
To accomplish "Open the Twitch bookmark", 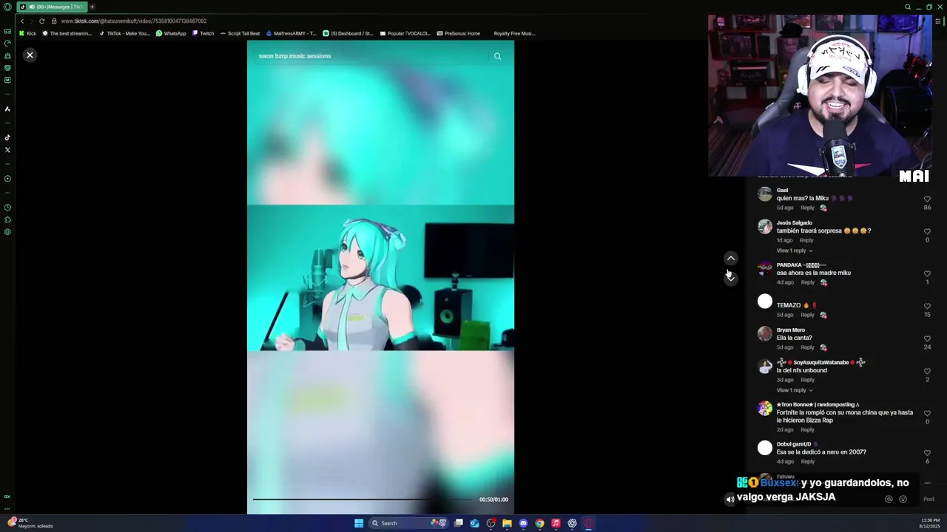I will (203, 33).
